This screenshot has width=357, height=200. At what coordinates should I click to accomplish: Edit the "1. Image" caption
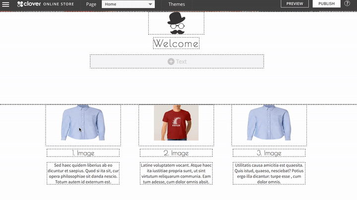point(83,153)
